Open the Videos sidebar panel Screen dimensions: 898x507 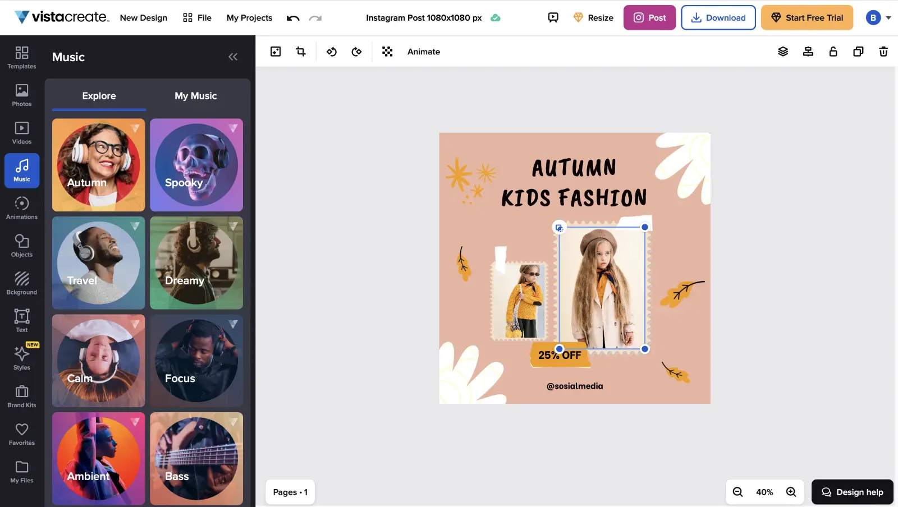click(x=22, y=132)
